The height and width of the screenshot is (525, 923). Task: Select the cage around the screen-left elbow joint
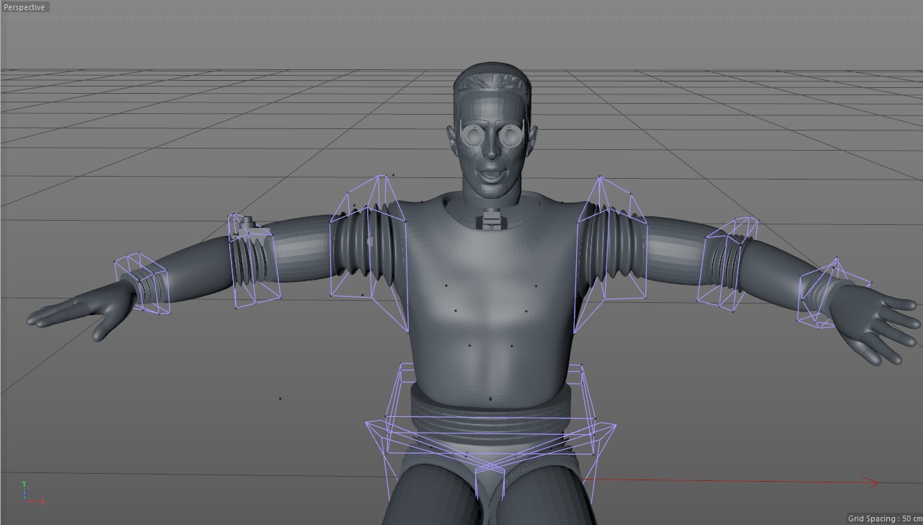point(252,260)
